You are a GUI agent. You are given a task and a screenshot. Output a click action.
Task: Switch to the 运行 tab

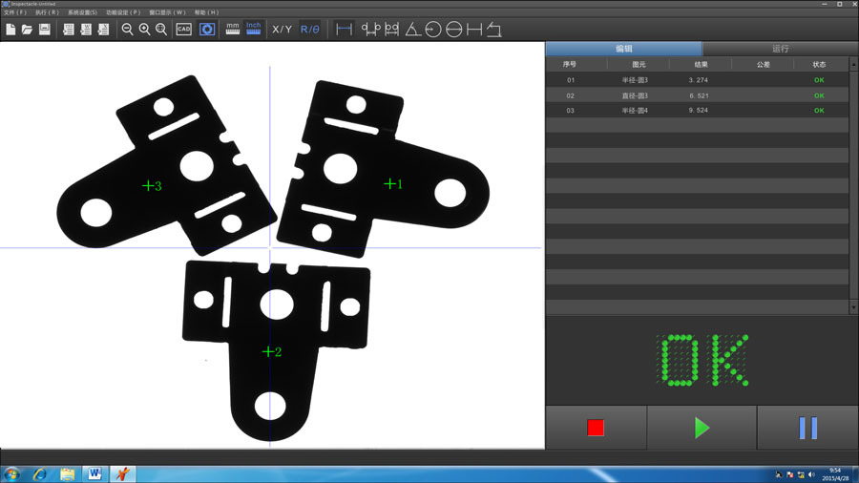(781, 49)
